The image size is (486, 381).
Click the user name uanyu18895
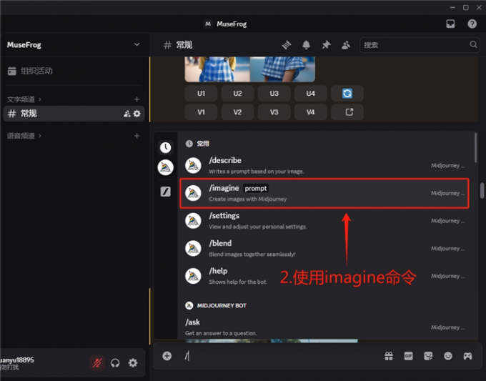click(17, 360)
